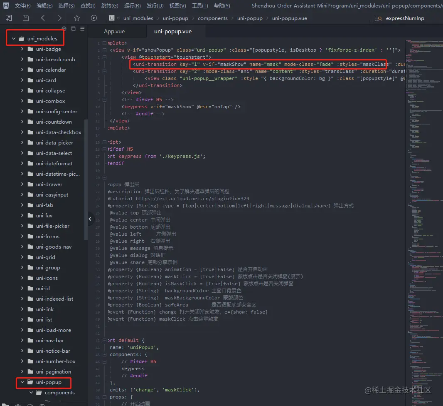Click uni_modules in the breadcrumb path

tap(138, 18)
